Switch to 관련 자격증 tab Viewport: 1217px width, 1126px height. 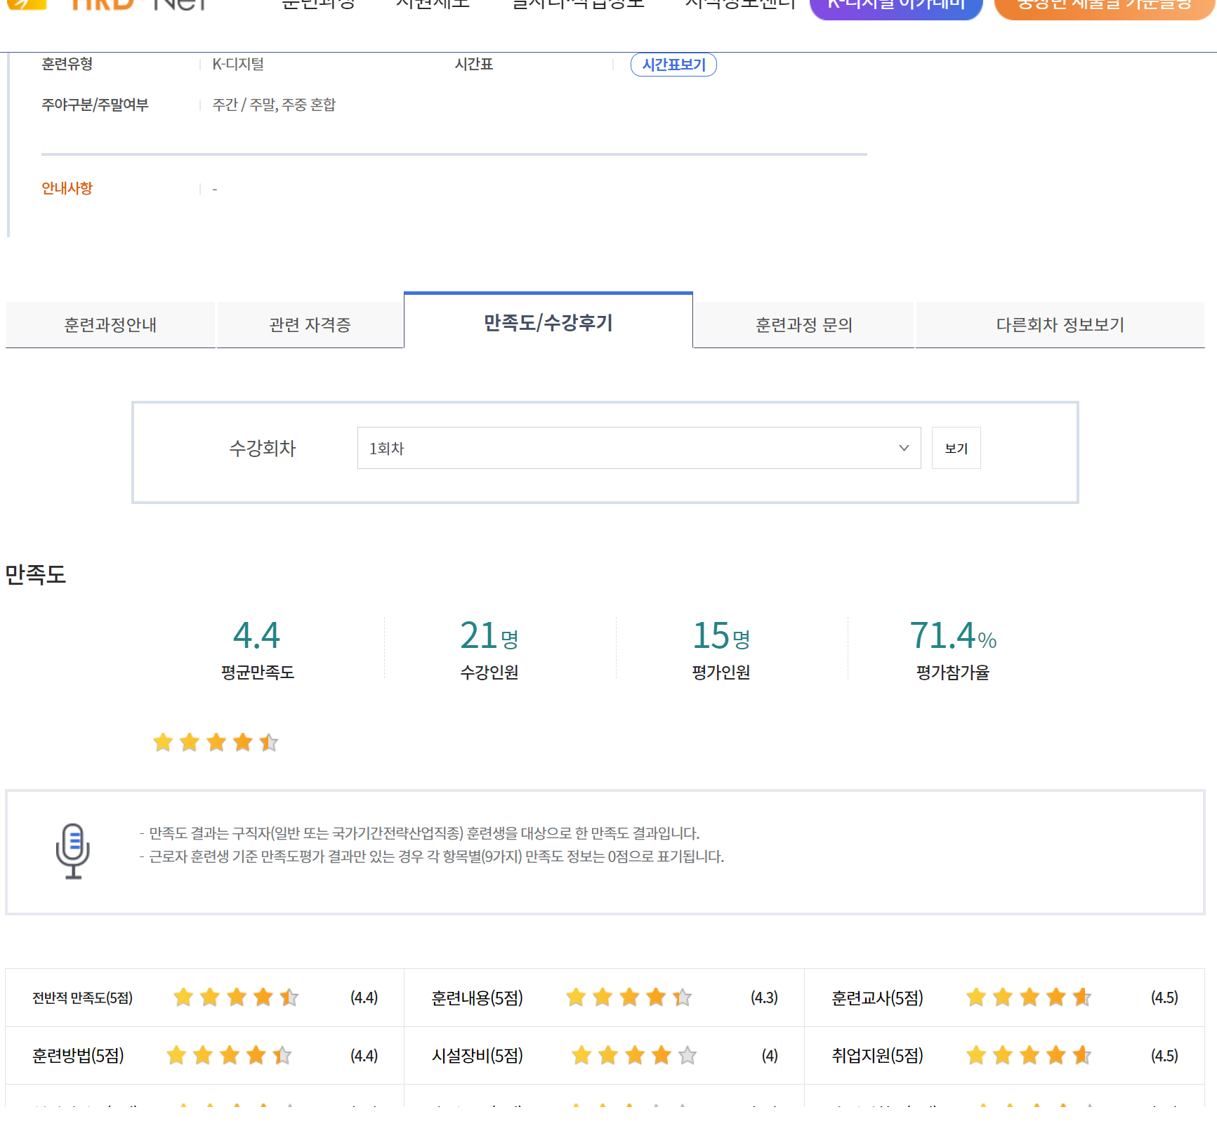(310, 325)
